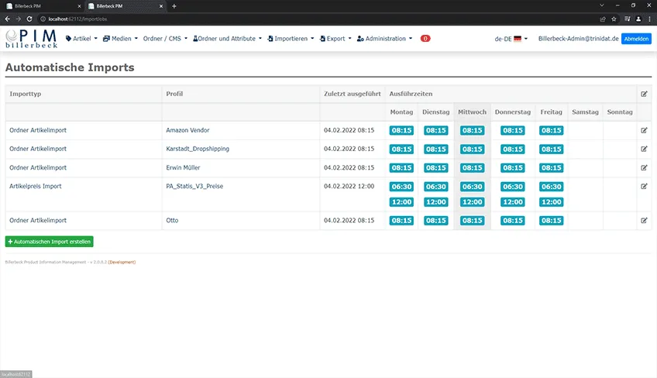Click the 04.02.2022 12:00 timestamp
The width and height of the screenshot is (657, 378).
pos(349,186)
